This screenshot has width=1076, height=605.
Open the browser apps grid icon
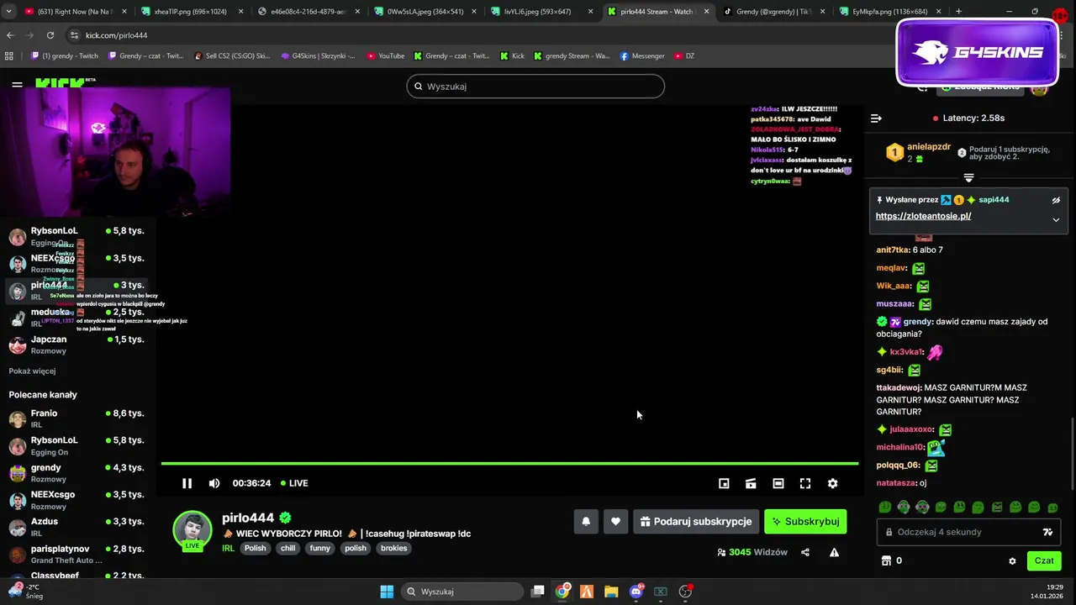[9, 56]
